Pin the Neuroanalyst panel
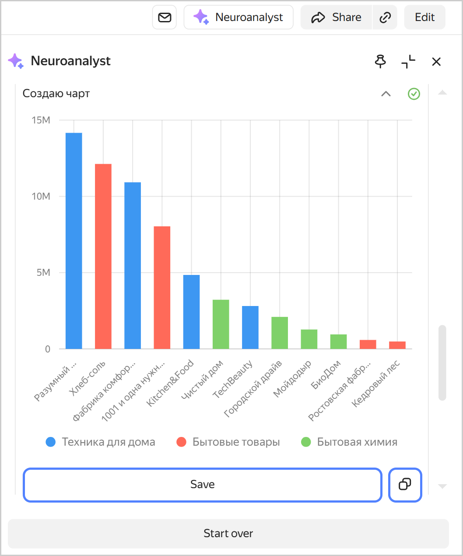 coord(381,62)
